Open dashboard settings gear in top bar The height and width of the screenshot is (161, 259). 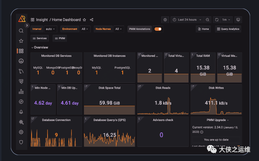point(165,20)
